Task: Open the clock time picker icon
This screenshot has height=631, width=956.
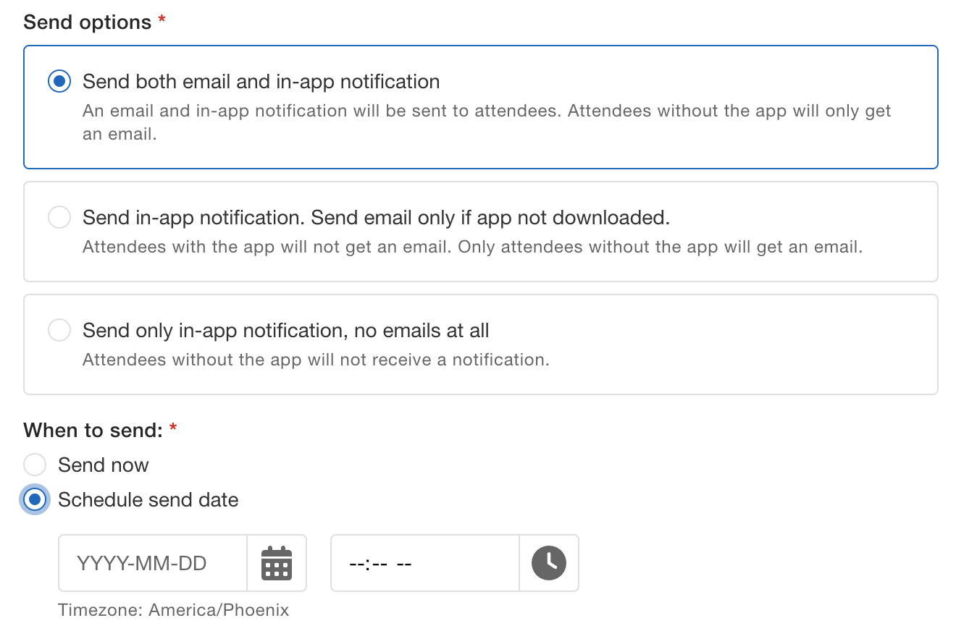Action: tap(548, 563)
